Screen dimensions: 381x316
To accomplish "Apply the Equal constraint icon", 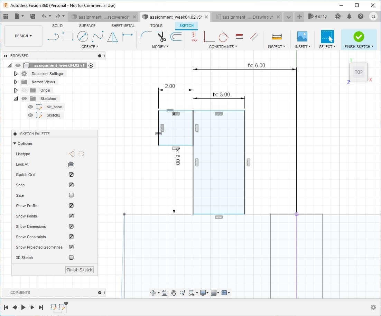I will (x=239, y=36).
